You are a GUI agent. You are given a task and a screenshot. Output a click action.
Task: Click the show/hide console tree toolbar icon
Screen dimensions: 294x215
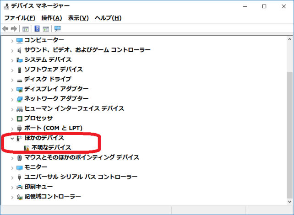pos(26,29)
